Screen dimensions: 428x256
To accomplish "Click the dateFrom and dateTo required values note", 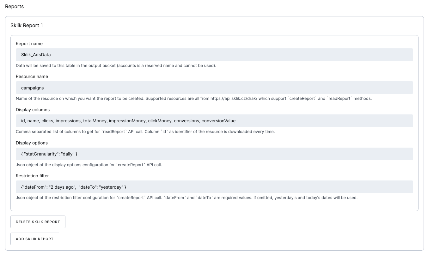I will coord(186,198).
